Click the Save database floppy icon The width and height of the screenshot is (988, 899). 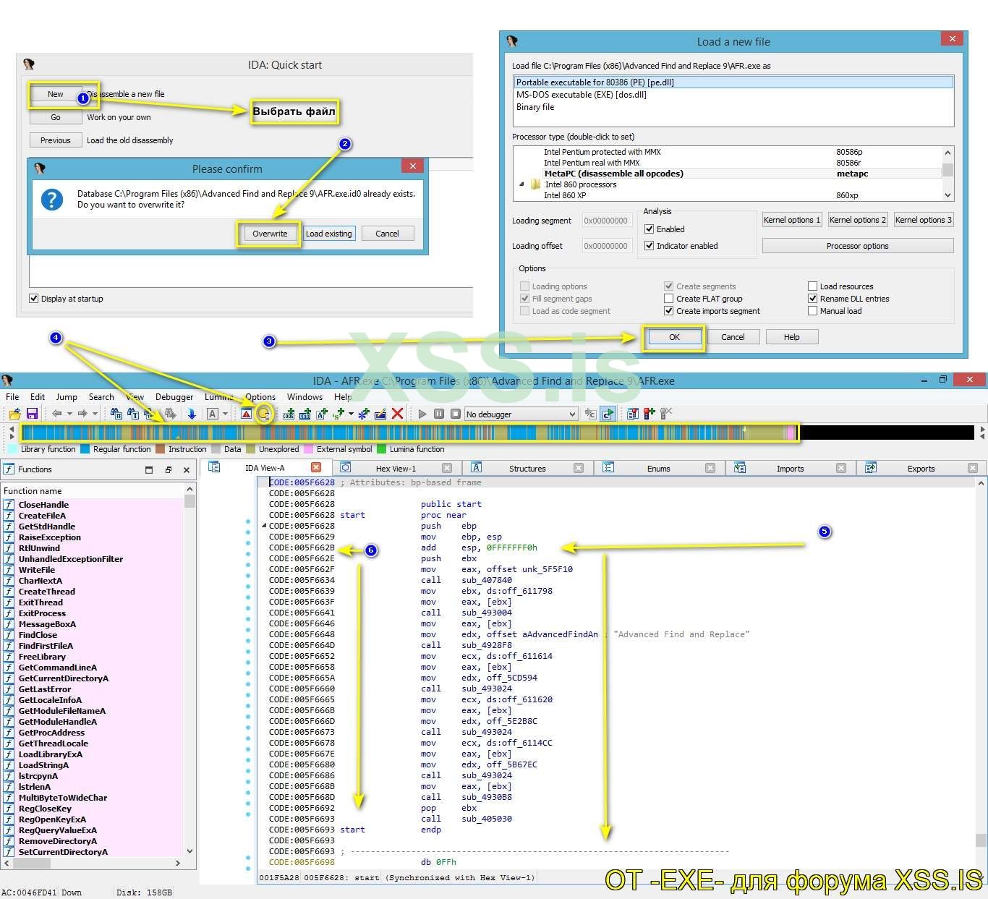tap(32, 414)
